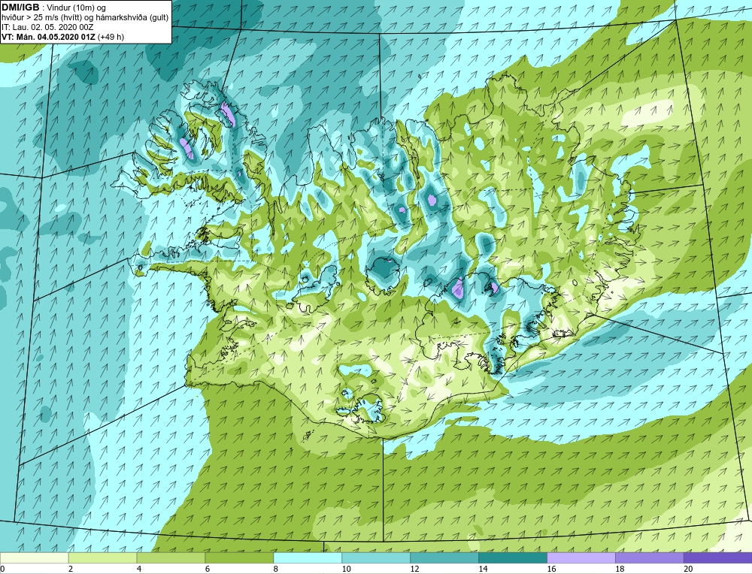
Task: Click the 'VT: Mán. 04.05.2020 01Z' line
Action: tap(48, 37)
